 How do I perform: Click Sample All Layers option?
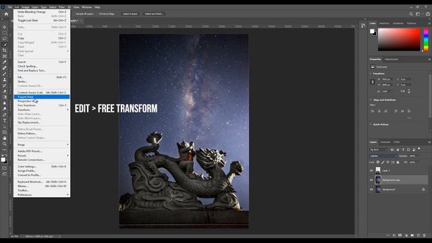click(x=84, y=13)
